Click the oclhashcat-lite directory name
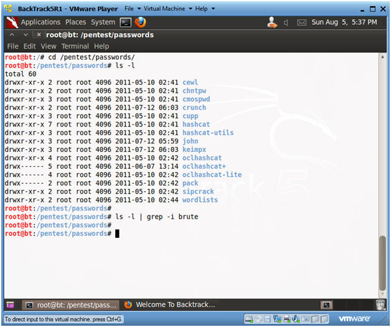The image size is (391, 327). (x=212, y=175)
